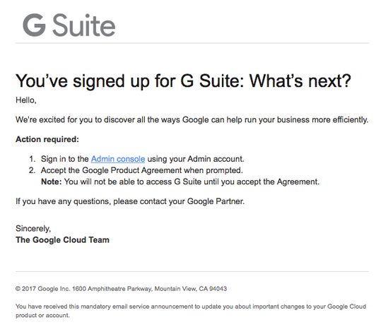Screen dimensions: 381x327
Task: Click the "Action required:" bold label
Action: click(47, 139)
